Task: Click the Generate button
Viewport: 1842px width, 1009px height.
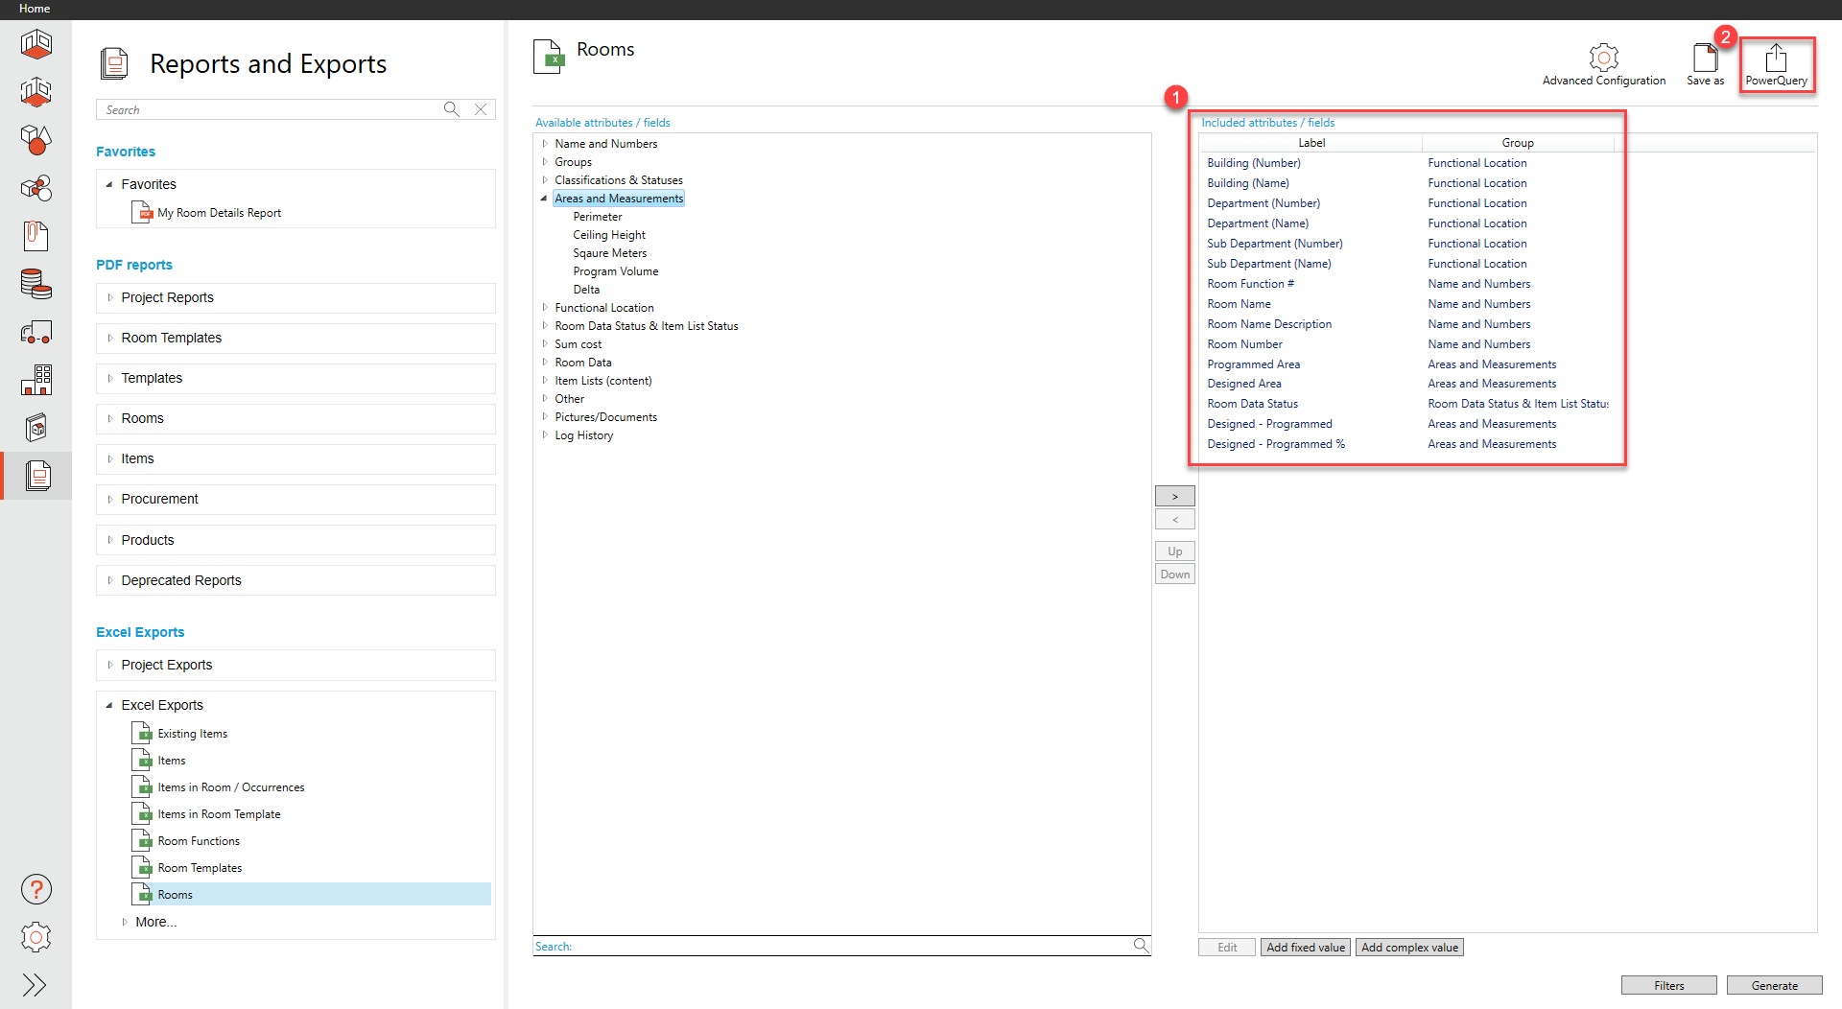Action: point(1774,985)
